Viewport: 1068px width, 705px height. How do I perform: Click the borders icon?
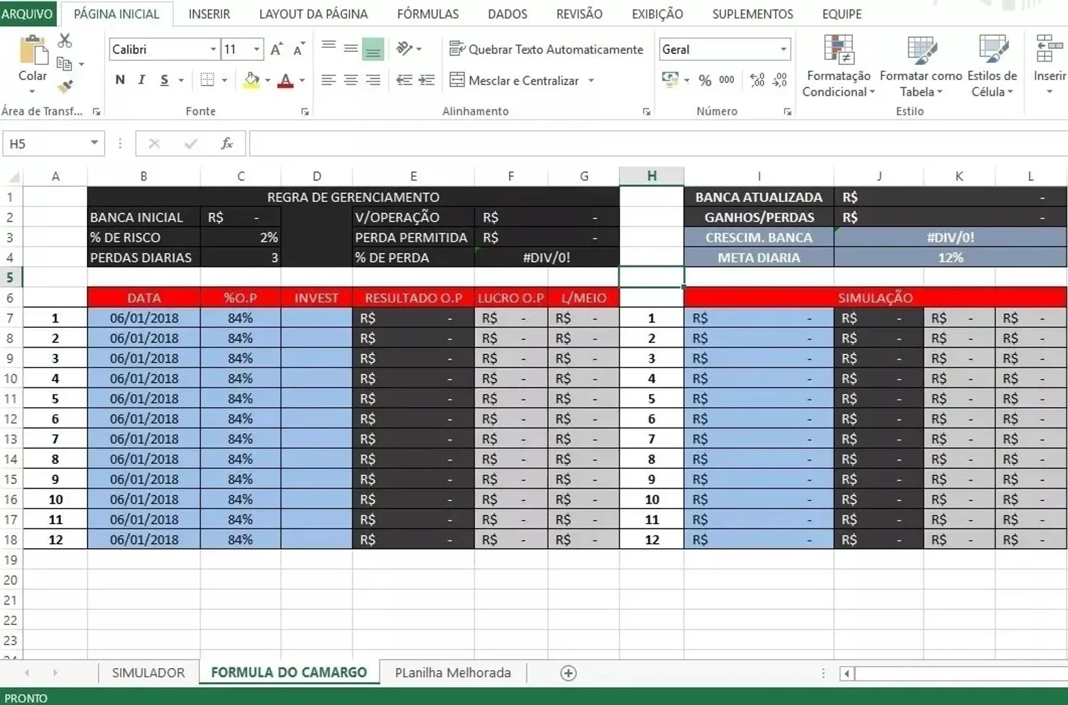207,80
